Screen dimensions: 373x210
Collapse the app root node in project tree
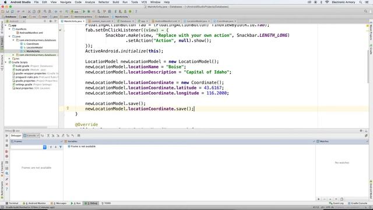point(6,25)
